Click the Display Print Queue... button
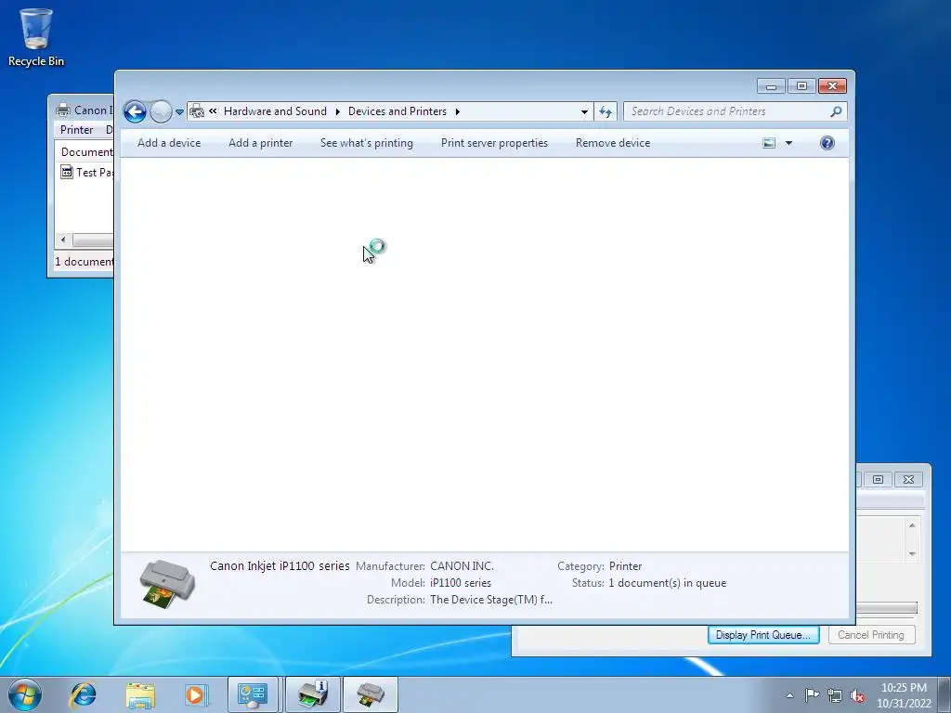This screenshot has height=713, width=951. coord(763,635)
